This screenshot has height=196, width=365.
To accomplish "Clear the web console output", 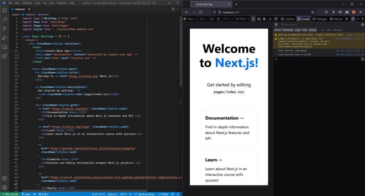I will (x=276, y=25).
